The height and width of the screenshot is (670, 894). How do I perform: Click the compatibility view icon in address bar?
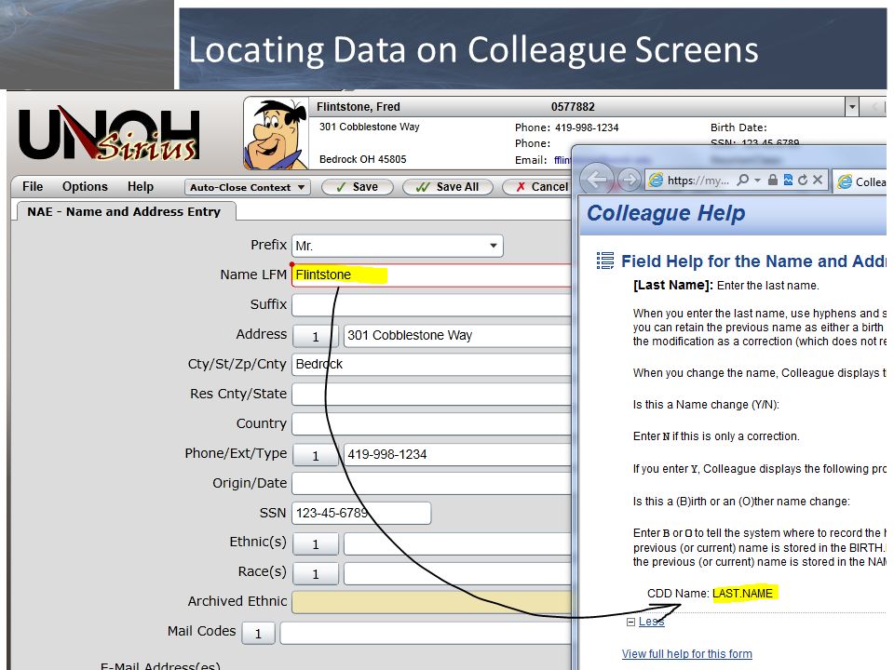pyautogui.click(x=788, y=180)
